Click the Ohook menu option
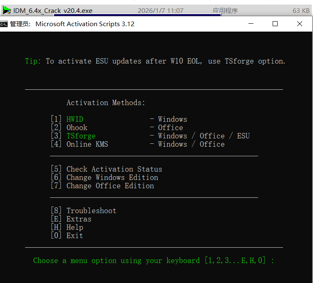Viewport: 313px width, 283px height. pos(77,128)
